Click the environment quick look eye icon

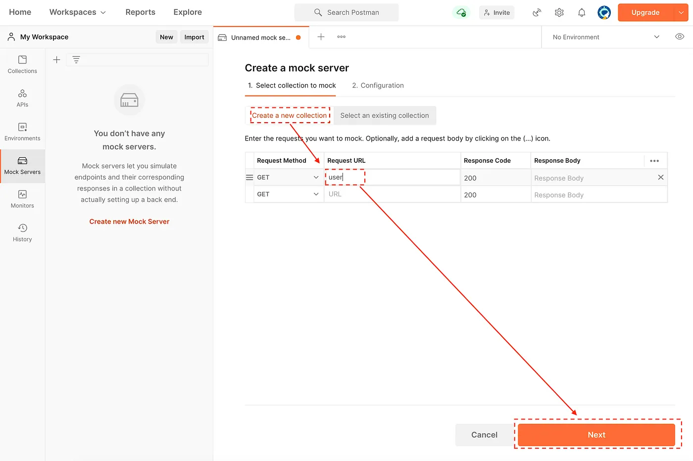(680, 37)
